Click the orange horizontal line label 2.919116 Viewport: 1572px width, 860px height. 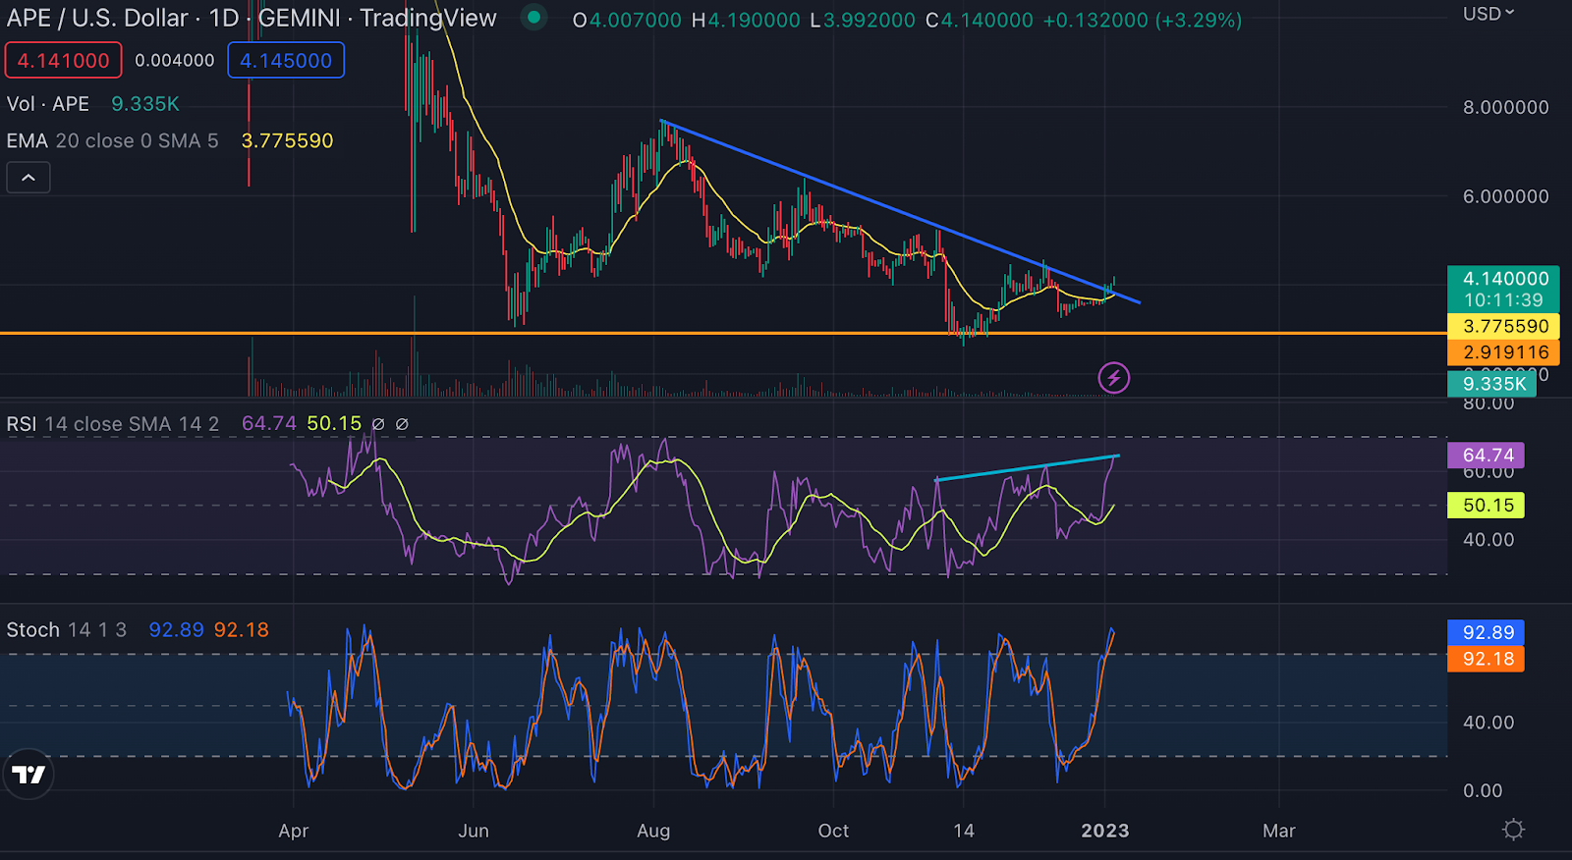1504,351
